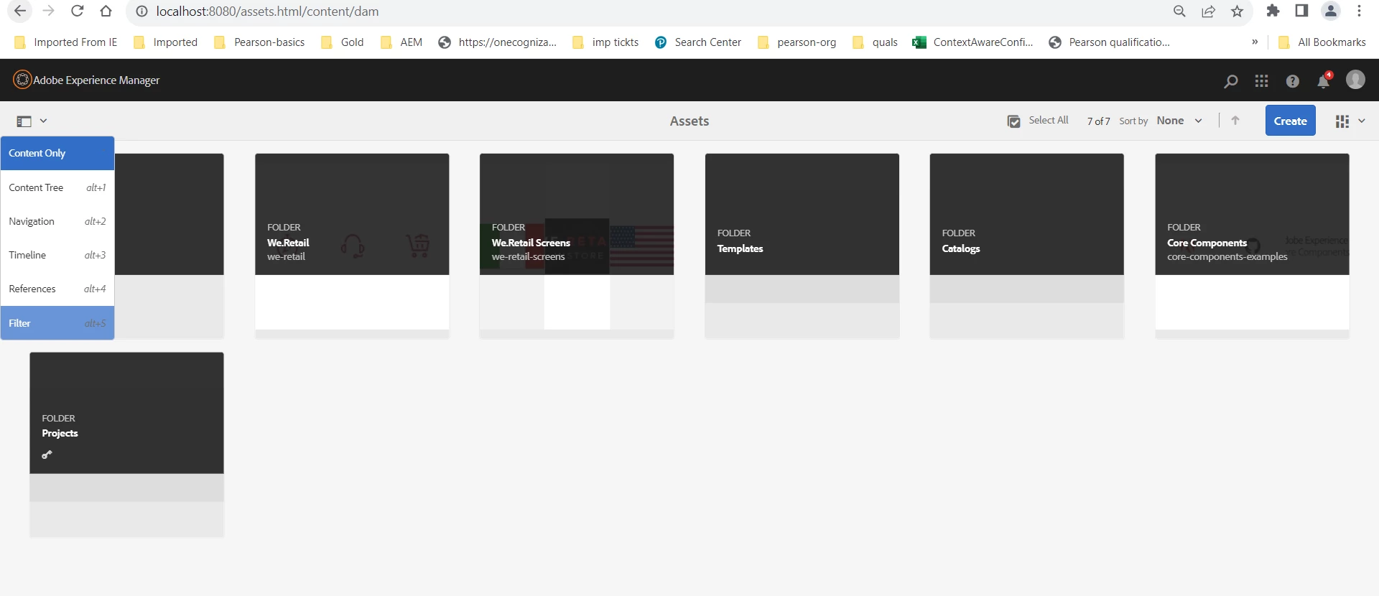Click the browser address bar URL

point(267,11)
